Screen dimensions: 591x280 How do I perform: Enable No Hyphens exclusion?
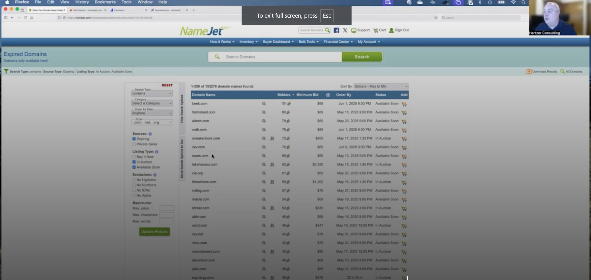click(x=134, y=180)
